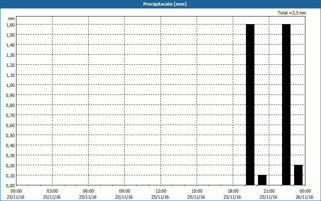
Task: Select the 0,30 y-axis value
Action: pos(10,155)
